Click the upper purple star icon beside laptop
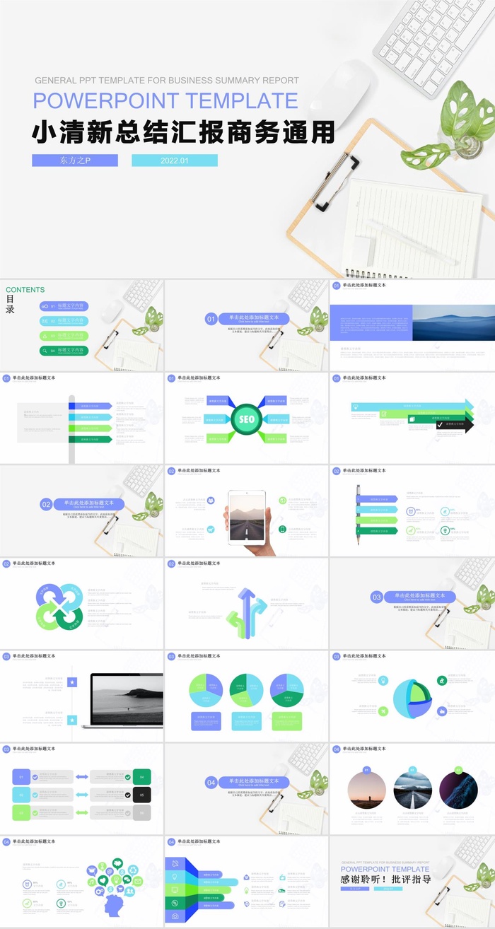This screenshot has width=495, height=929. click(72, 682)
